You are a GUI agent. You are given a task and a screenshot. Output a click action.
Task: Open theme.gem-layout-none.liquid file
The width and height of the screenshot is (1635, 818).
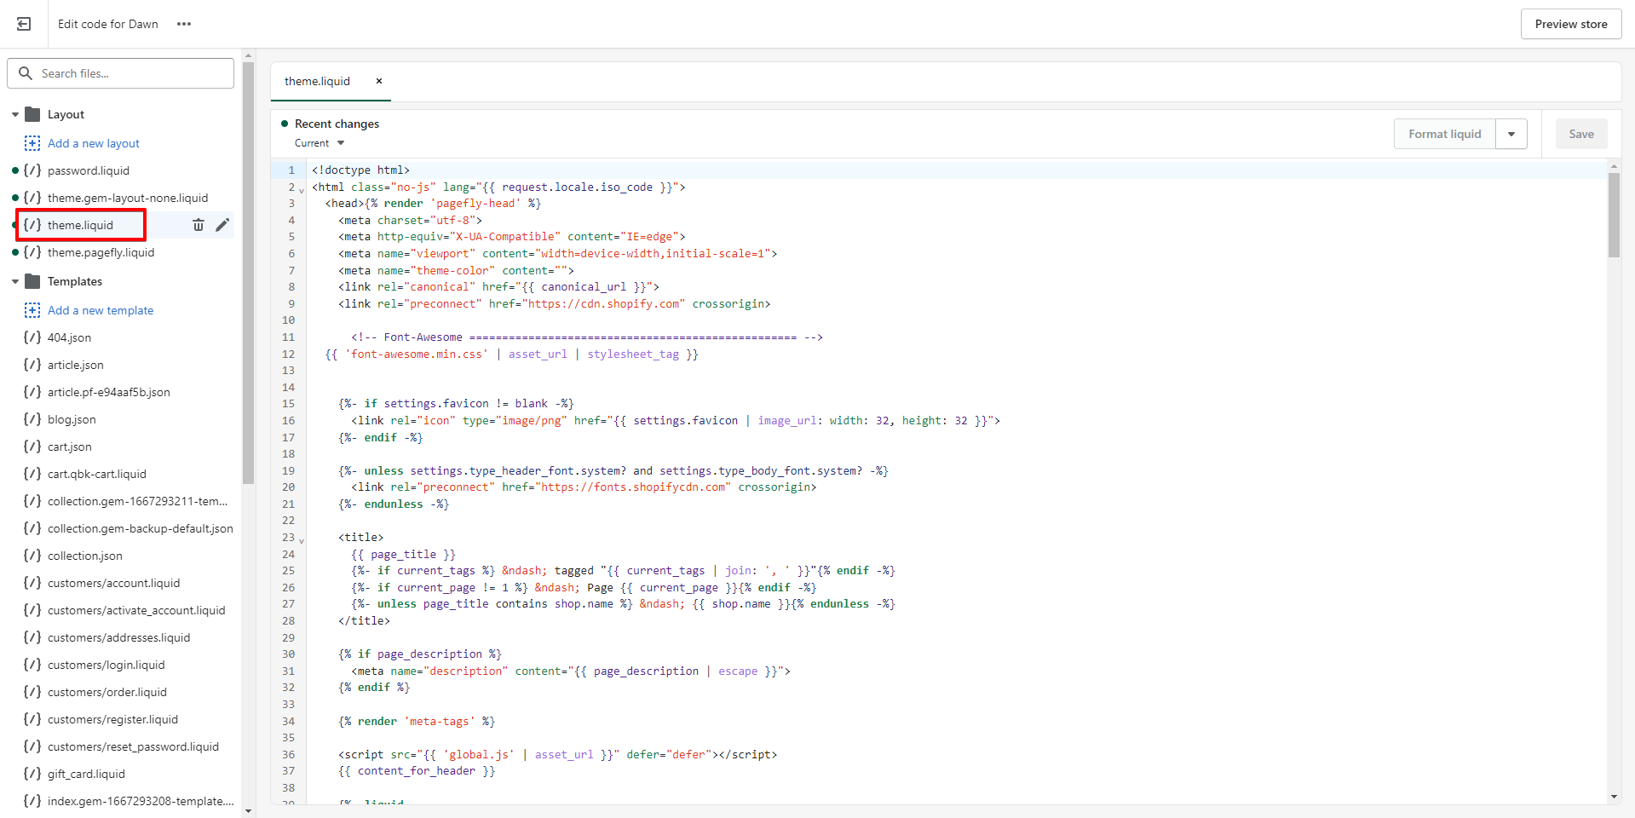128,198
